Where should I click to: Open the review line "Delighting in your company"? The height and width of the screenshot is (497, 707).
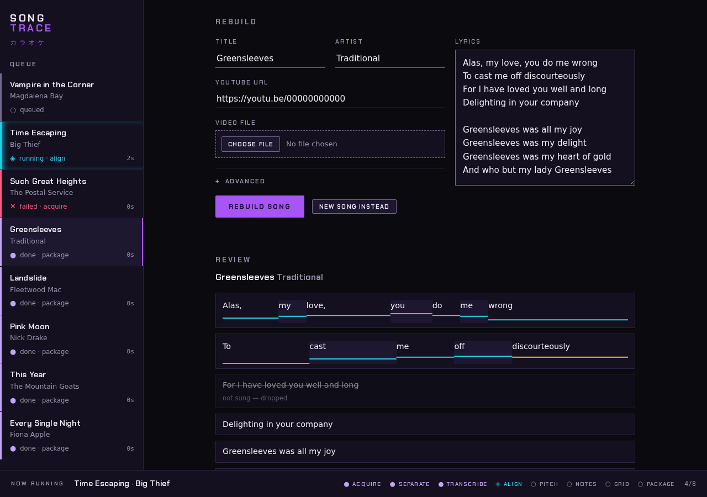coord(425,424)
